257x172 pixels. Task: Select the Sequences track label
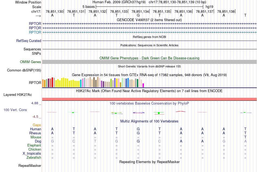32,49
